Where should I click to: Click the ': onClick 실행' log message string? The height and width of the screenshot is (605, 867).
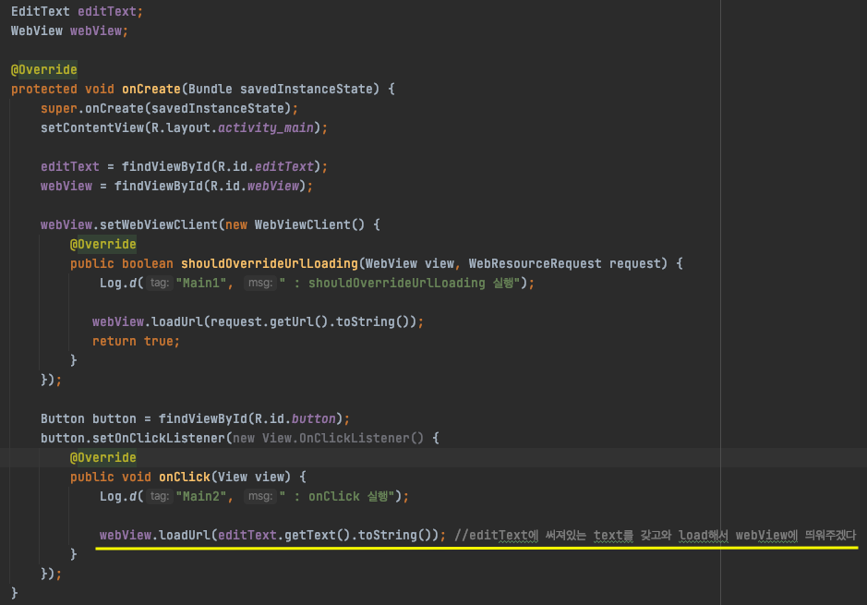[x=337, y=497]
